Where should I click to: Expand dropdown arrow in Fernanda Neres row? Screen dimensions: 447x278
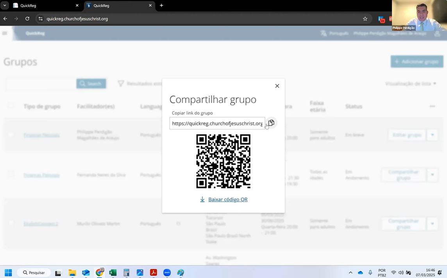point(433,175)
